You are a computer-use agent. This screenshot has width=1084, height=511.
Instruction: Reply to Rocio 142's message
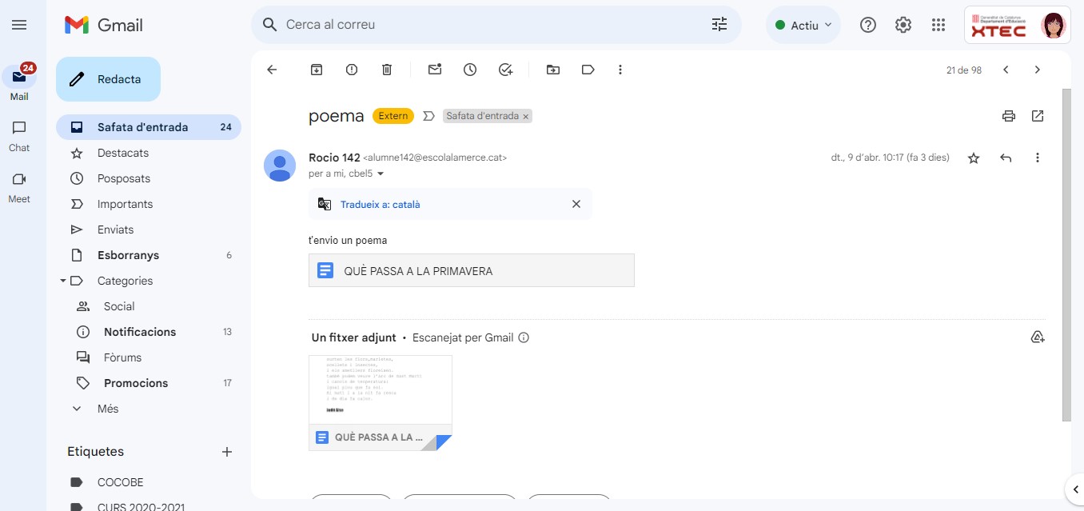click(1006, 158)
